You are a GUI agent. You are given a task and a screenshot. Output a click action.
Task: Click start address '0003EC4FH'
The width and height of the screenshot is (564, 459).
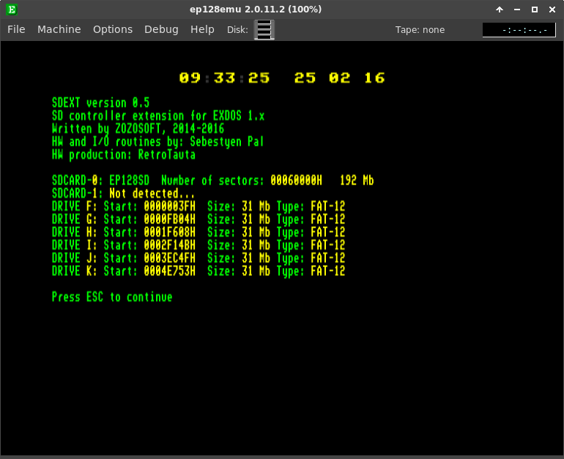(x=170, y=258)
